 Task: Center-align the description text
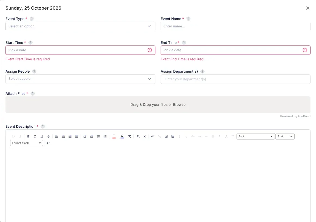pyautogui.click(x=63, y=136)
